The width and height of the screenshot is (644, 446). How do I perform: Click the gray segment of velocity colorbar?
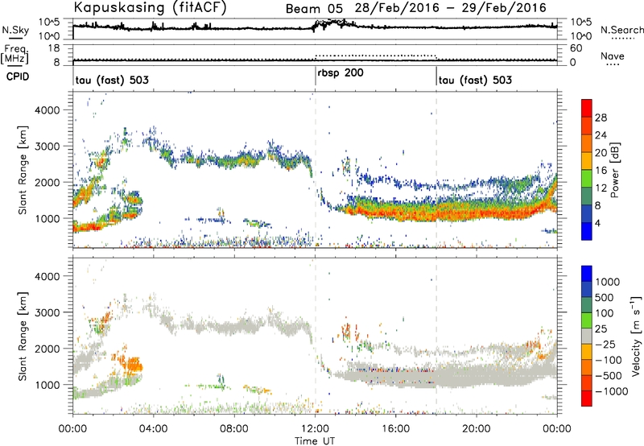[x=587, y=336]
